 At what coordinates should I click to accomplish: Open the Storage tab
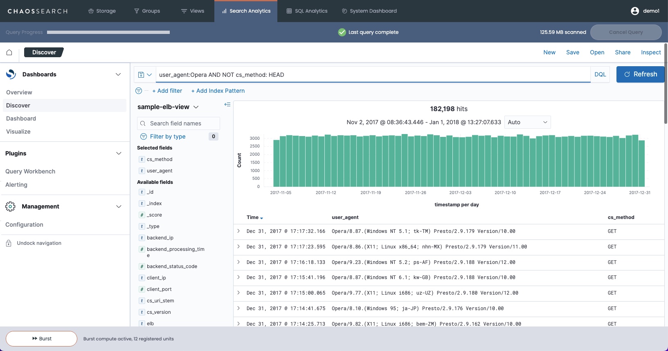(x=102, y=11)
